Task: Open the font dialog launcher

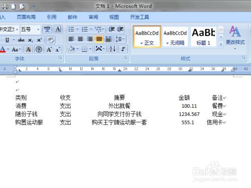Action: [60, 58]
